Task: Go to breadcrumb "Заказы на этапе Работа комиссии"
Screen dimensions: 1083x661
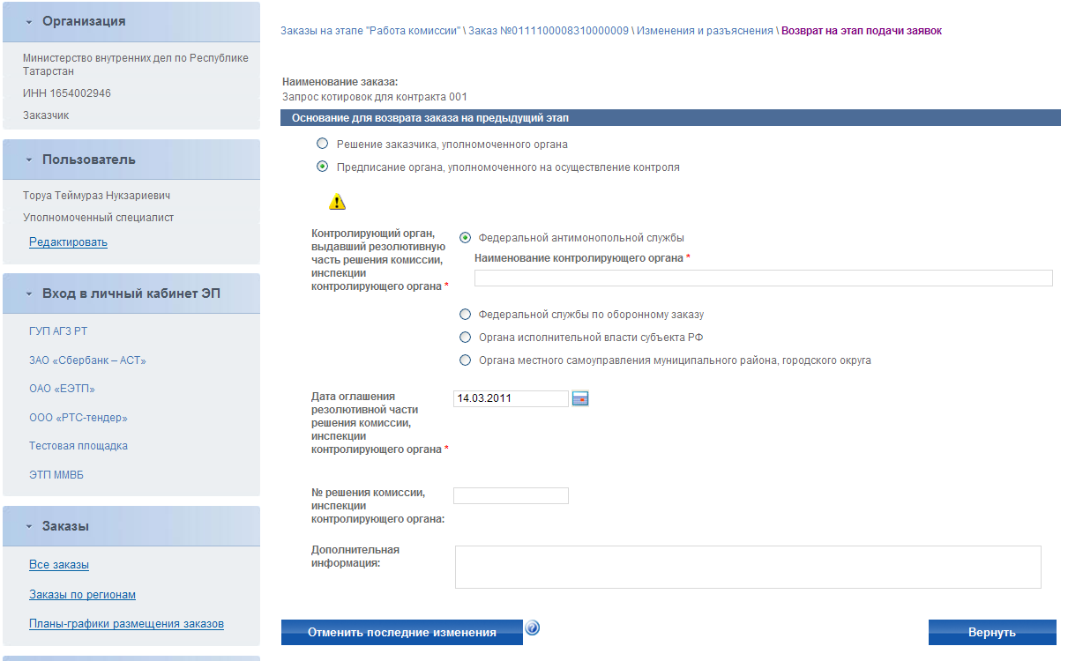Action: tap(371, 31)
